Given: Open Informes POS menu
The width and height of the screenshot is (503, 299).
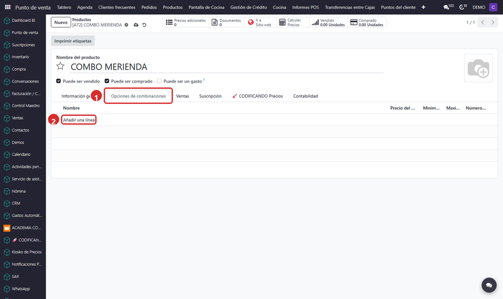Looking at the screenshot, I should click(x=306, y=7).
